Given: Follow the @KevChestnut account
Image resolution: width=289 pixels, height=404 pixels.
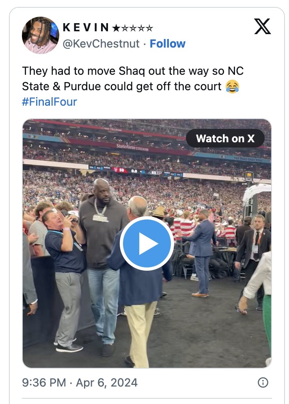Looking at the screenshot, I should [x=168, y=43].
